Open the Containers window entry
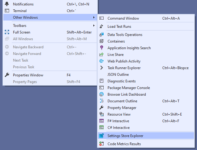This screenshot has width=197, height=150. pos(146,41)
